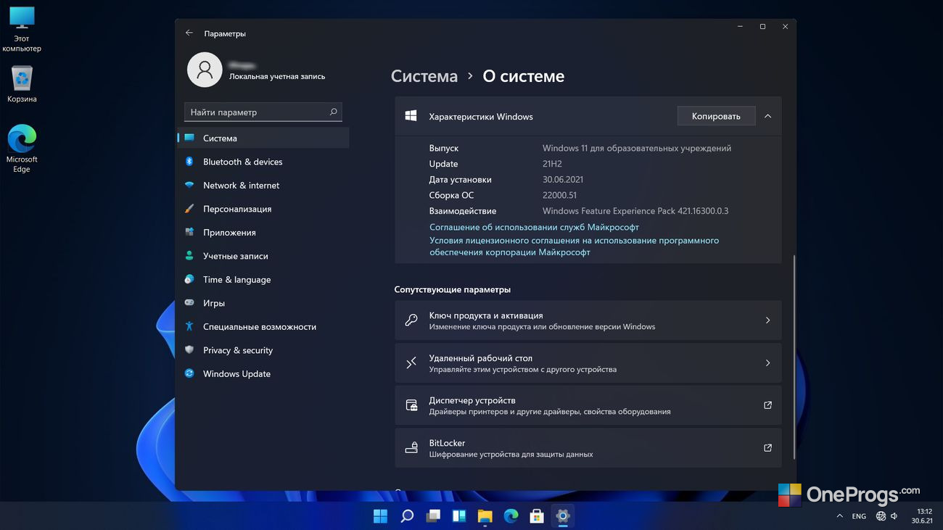Screen dimensions: 943x530
Task: Click the 21H2 update value
Action: [x=552, y=164]
